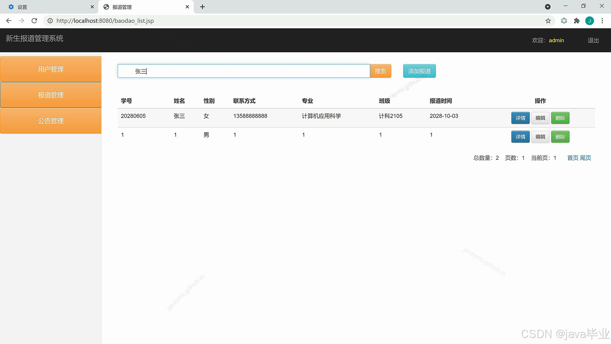Select the 报道管理 browser tab
This screenshot has width=611, height=344.
146,7
